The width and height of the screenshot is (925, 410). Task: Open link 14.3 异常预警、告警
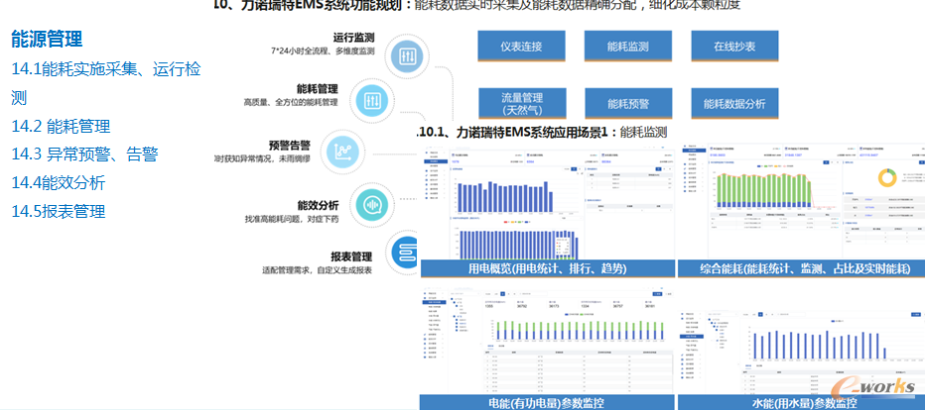[x=85, y=154]
